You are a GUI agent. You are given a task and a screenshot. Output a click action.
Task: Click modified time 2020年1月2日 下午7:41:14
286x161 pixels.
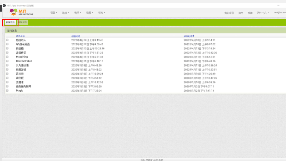[x=199, y=91]
